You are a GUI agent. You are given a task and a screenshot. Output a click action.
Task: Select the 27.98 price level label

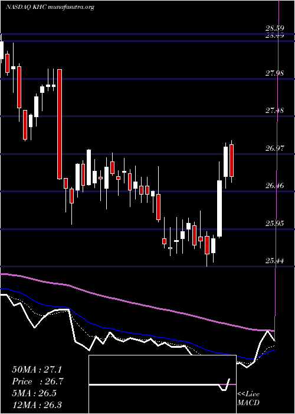click(x=274, y=73)
